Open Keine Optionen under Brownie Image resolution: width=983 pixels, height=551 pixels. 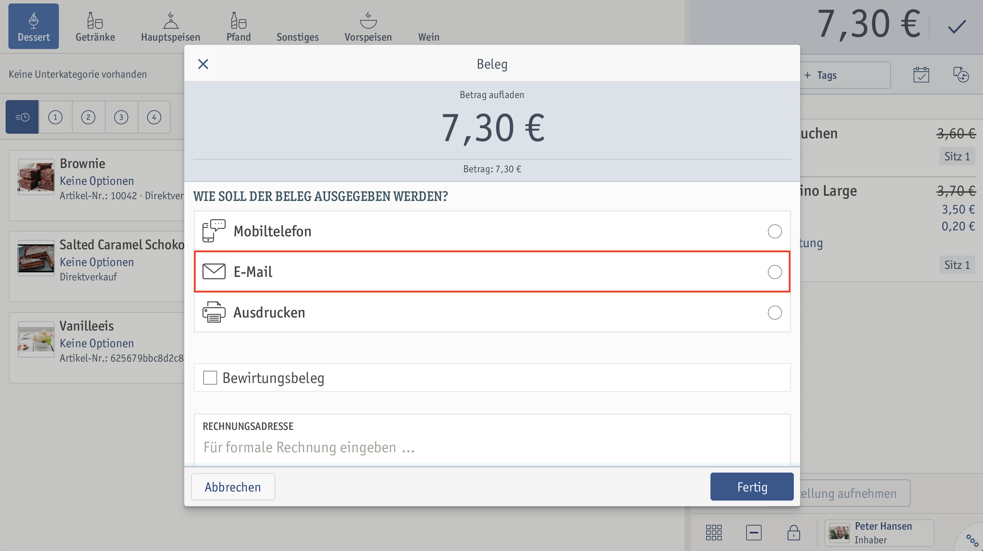pos(97,181)
